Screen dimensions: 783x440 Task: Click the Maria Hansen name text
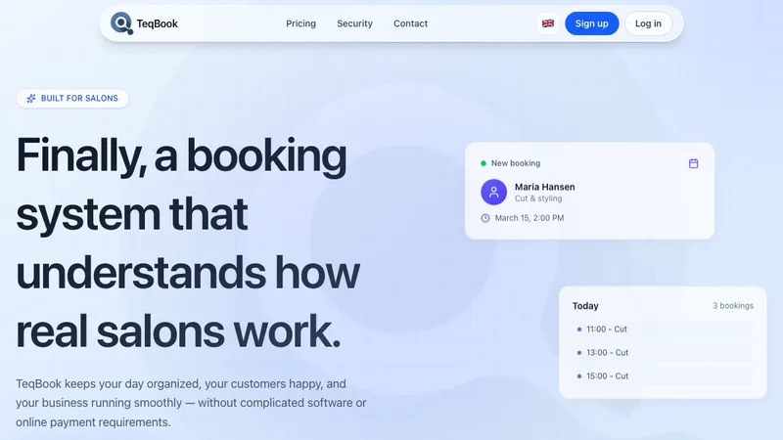coord(545,187)
